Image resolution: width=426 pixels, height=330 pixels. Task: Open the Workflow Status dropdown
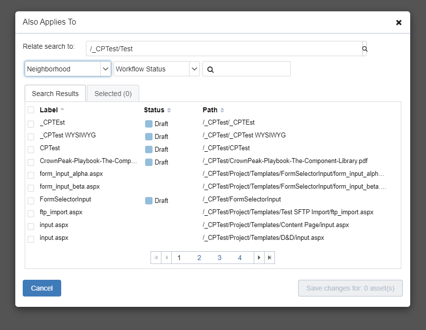point(156,69)
